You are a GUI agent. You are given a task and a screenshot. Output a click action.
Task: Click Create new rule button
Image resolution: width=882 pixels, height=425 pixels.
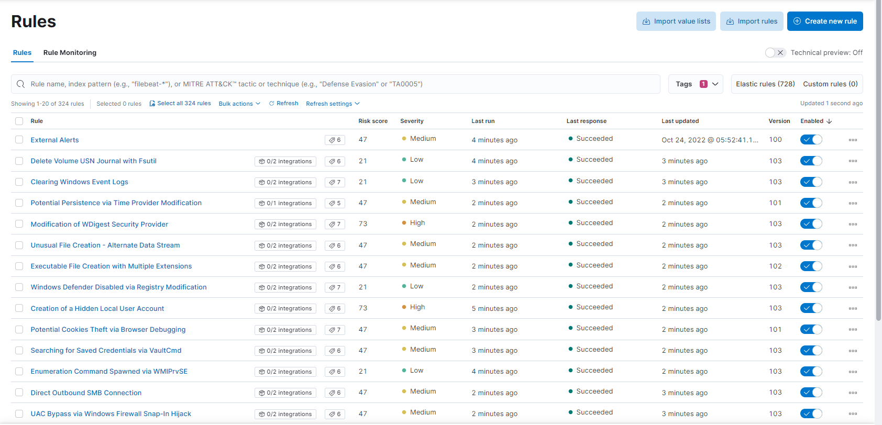(825, 21)
